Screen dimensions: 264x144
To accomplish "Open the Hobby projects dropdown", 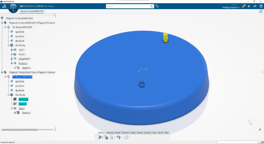I will [231, 7].
